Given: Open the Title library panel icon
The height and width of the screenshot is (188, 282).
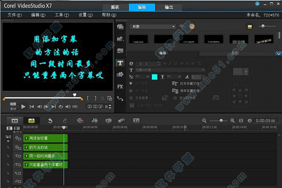Looking at the screenshot, I should [120, 63].
